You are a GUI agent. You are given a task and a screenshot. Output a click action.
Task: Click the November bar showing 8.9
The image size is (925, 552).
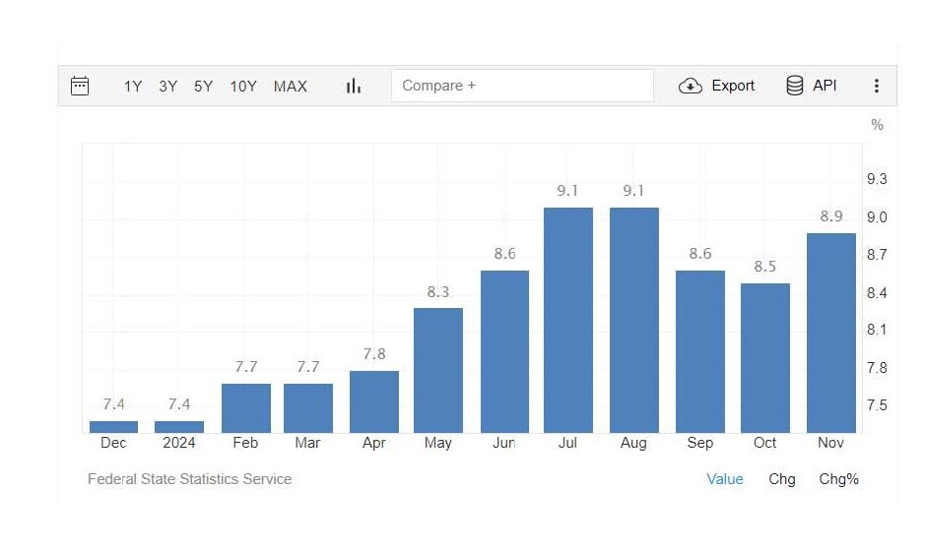click(x=830, y=333)
